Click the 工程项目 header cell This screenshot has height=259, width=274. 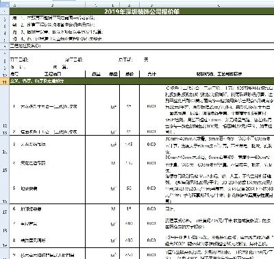tap(53, 74)
